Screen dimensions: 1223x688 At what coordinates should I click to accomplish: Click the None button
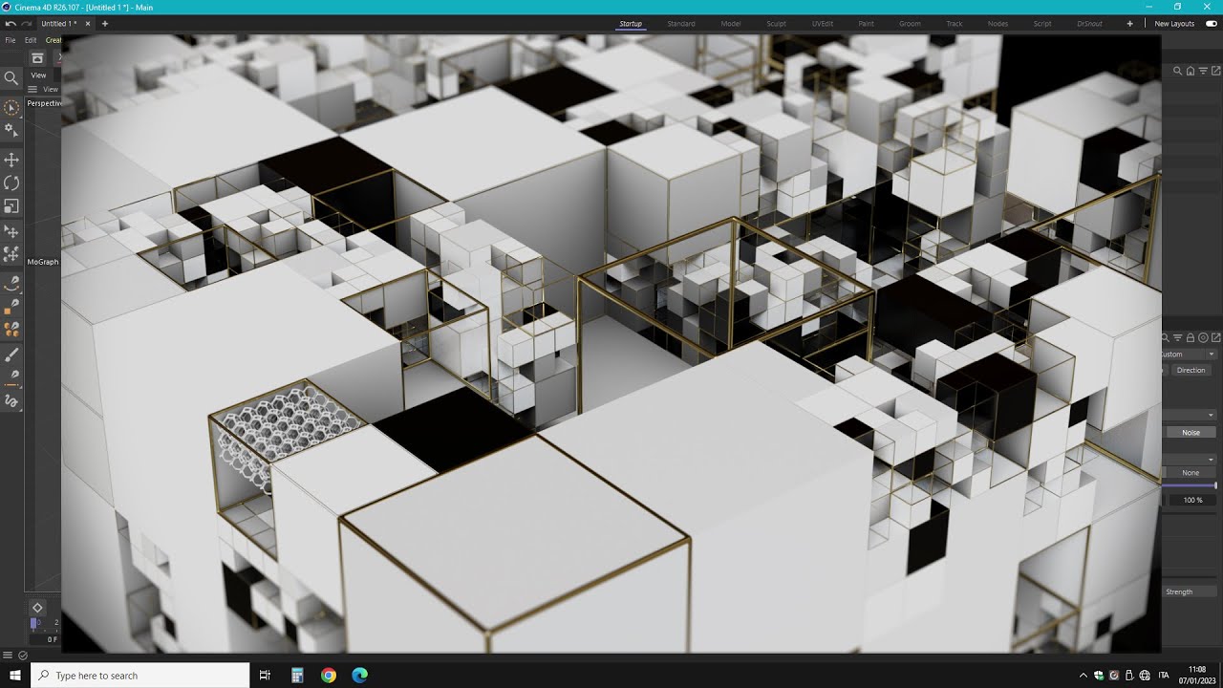(x=1191, y=473)
